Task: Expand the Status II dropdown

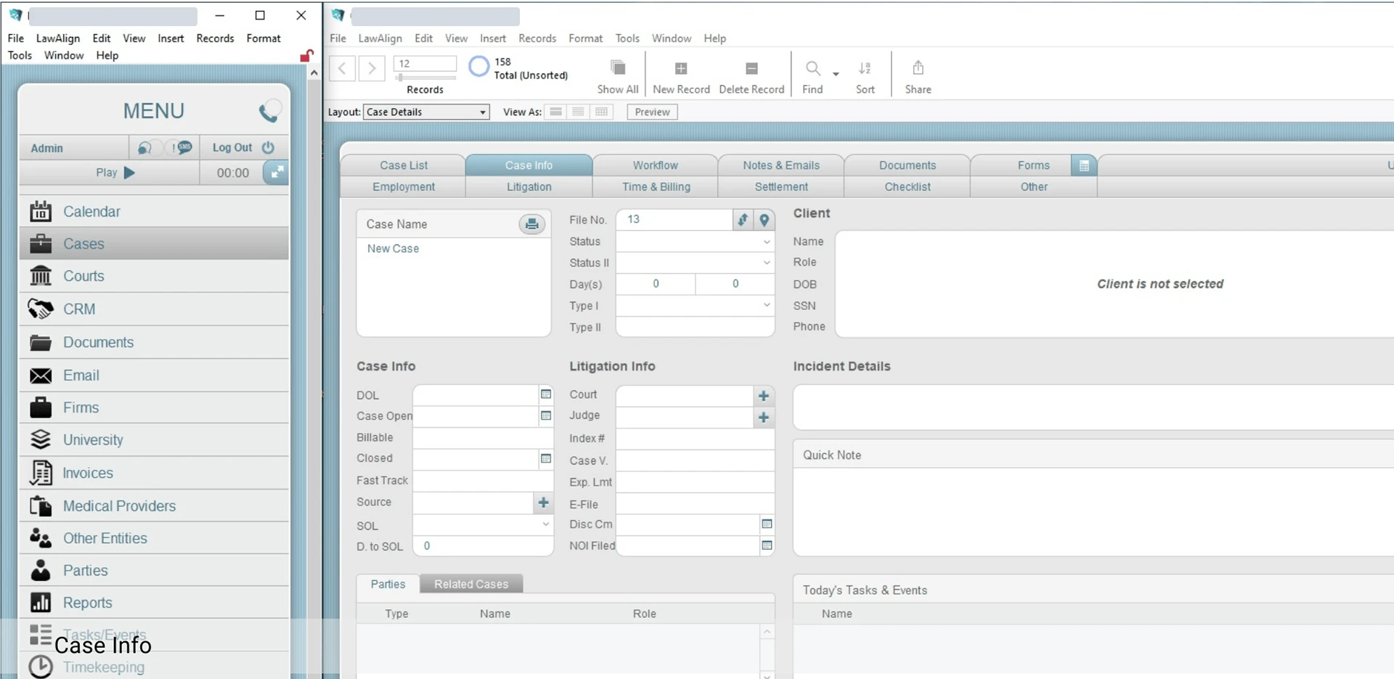Action: click(x=767, y=263)
